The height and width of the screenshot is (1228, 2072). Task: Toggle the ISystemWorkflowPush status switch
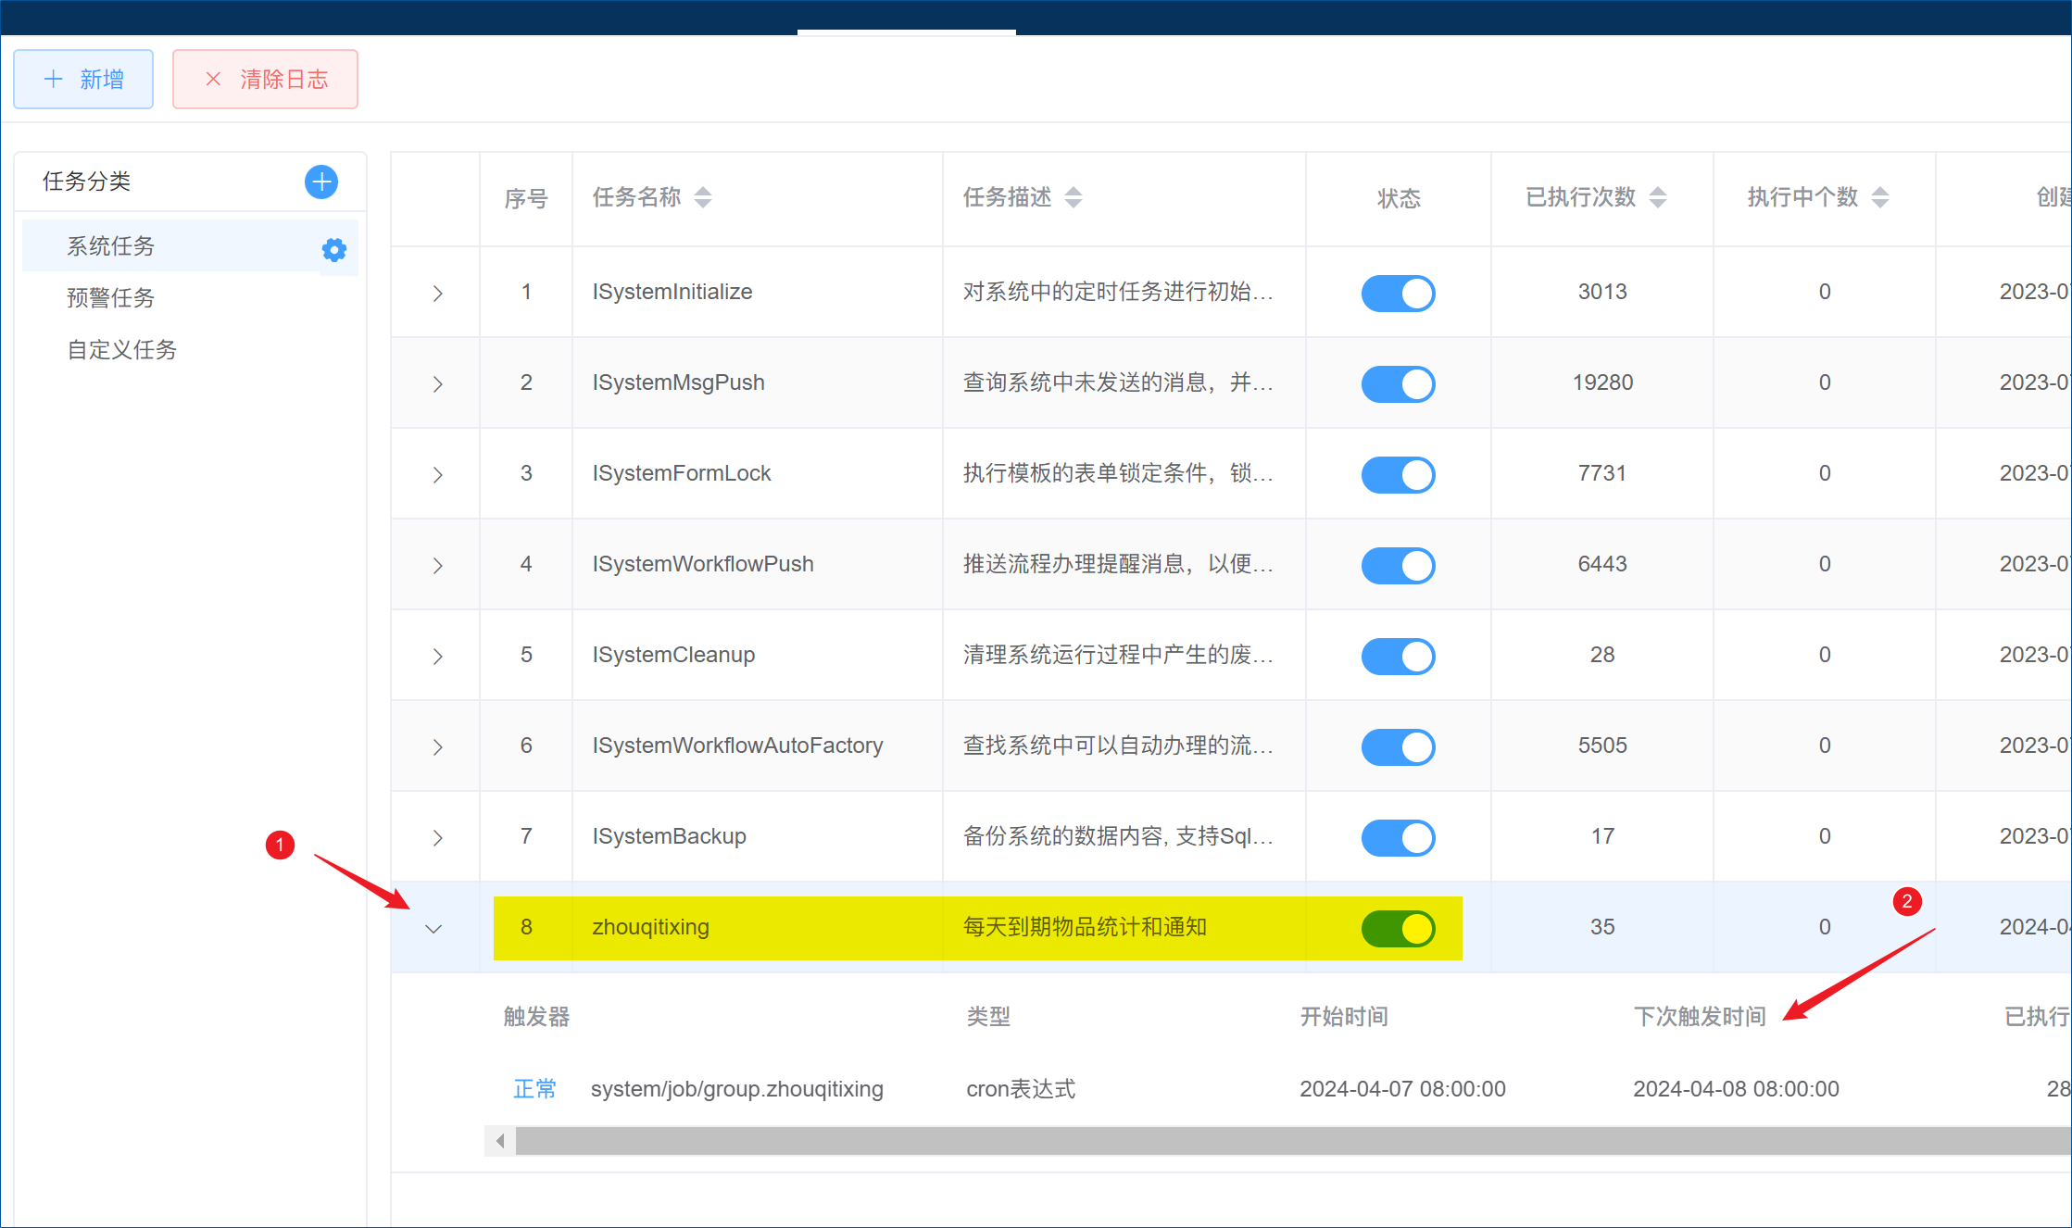(1398, 565)
